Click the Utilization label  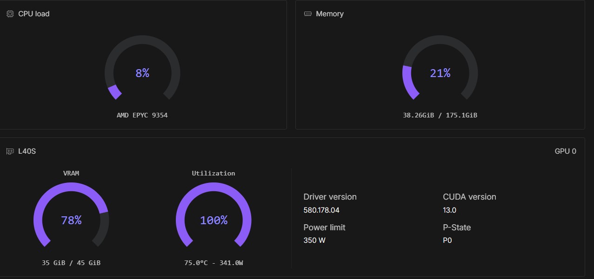click(x=214, y=173)
